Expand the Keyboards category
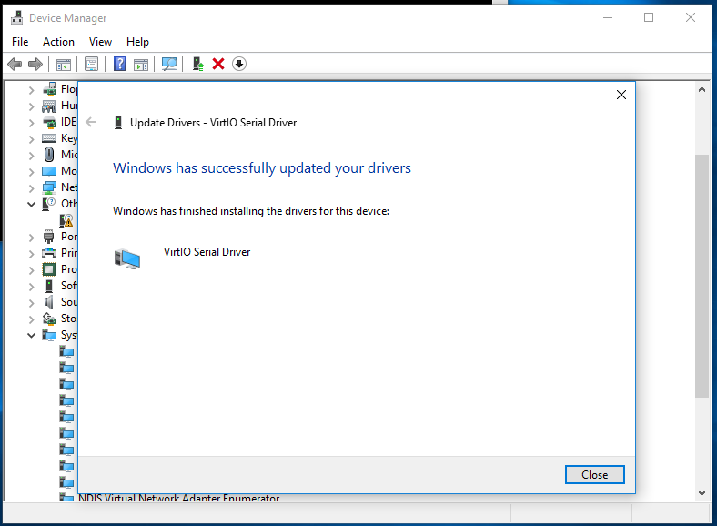717x526 pixels. point(32,138)
